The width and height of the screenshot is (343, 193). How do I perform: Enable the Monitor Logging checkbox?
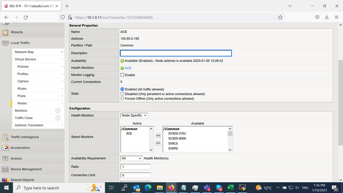tap(122, 75)
